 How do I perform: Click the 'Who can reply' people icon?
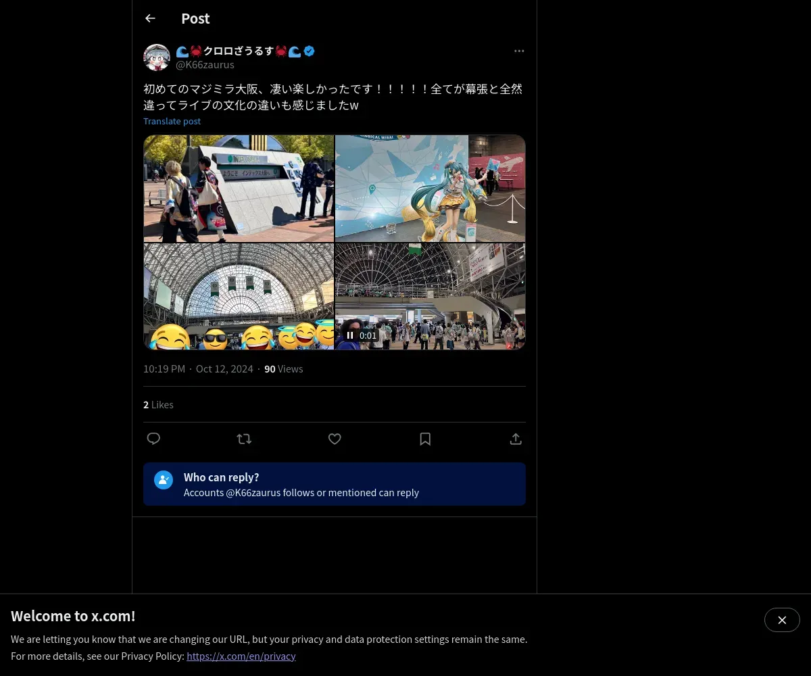164,480
